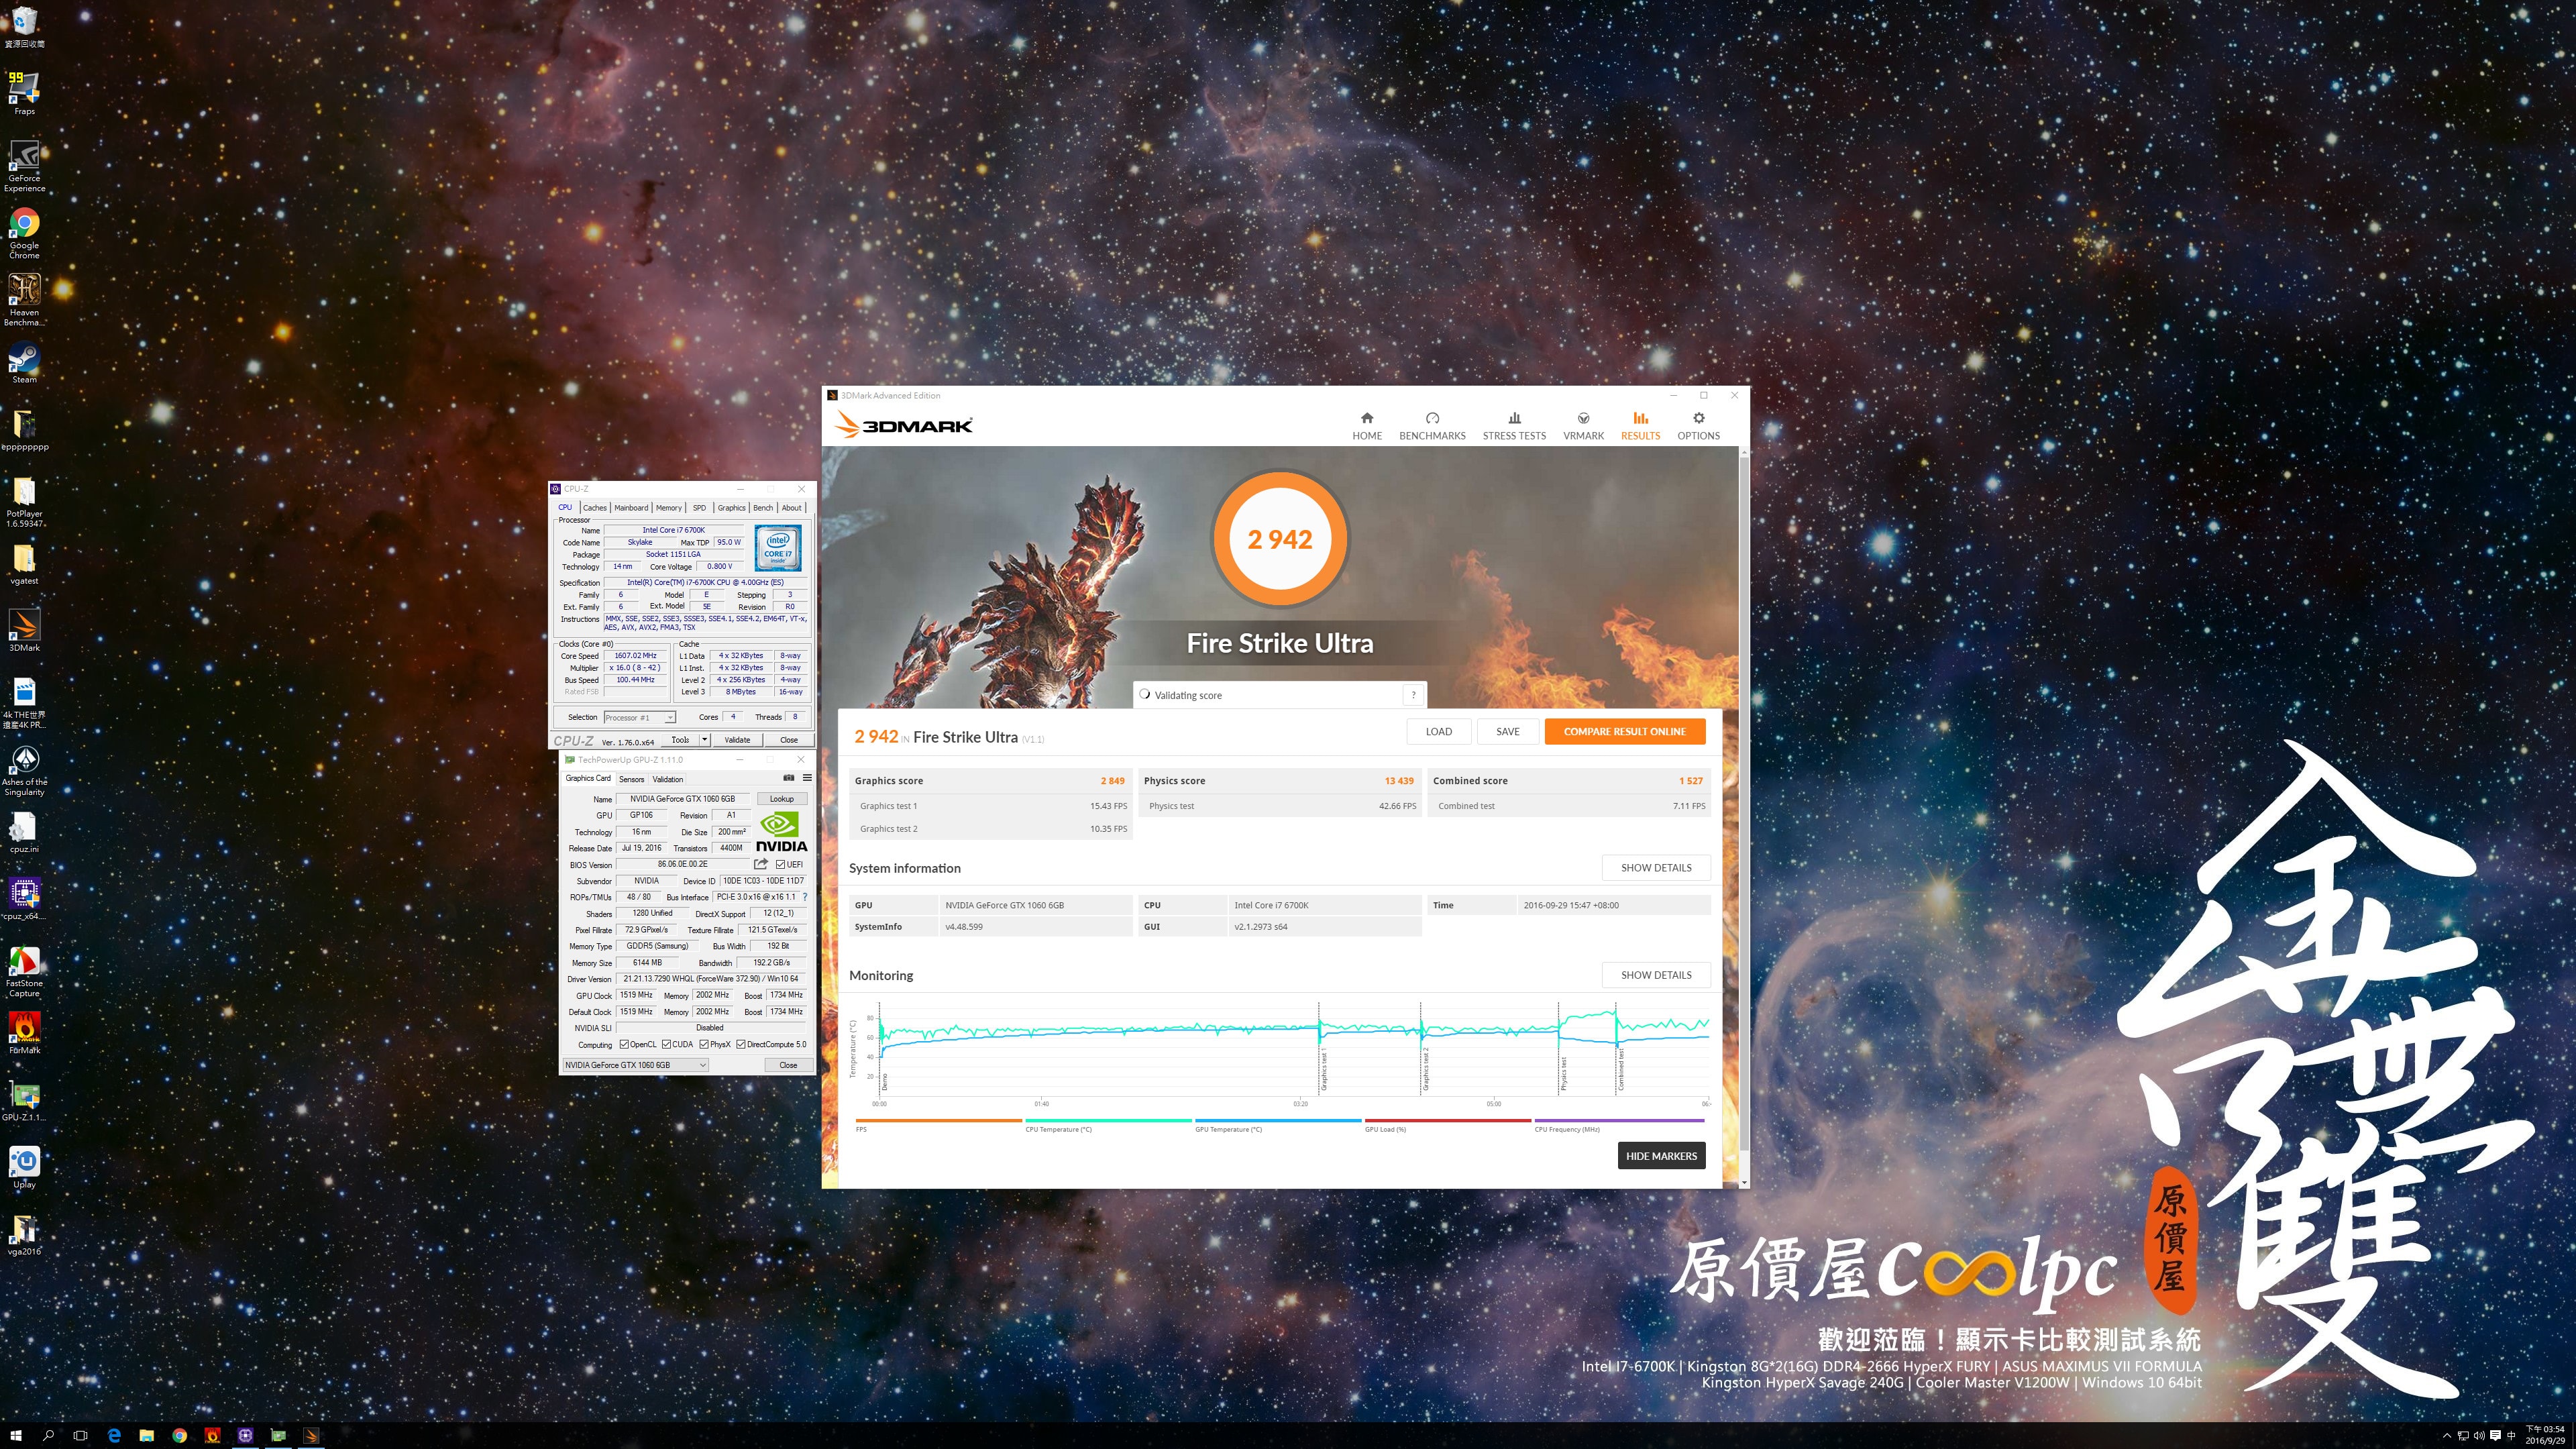Click the GPU-Z screenshot camera icon
This screenshot has width=2576, height=1449.
pos(788,778)
